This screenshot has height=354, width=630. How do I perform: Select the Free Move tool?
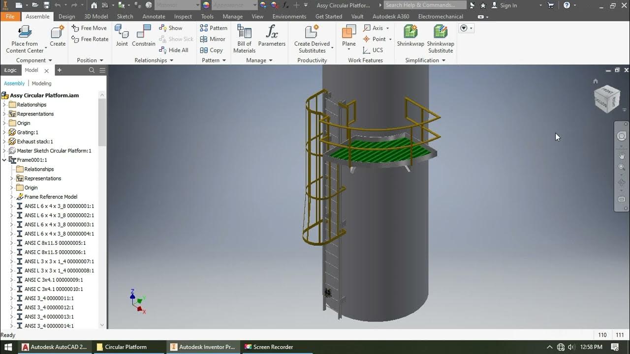click(89, 28)
